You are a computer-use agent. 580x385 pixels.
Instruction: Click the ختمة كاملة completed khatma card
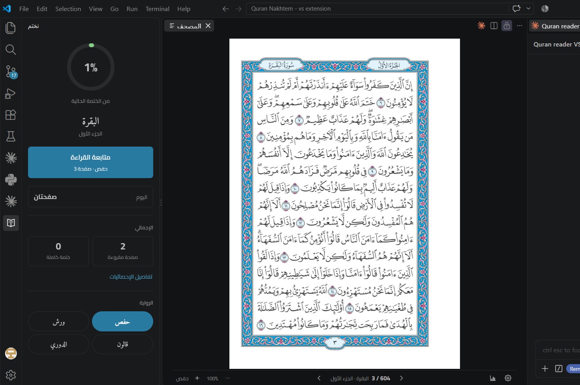(x=58, y=251)
